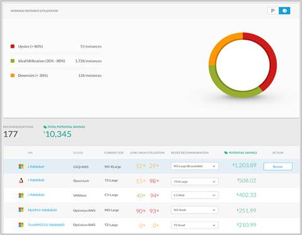Click the Windows icon beside MyVM
Screen dimensions: 302x235
[x=21, y=210]
